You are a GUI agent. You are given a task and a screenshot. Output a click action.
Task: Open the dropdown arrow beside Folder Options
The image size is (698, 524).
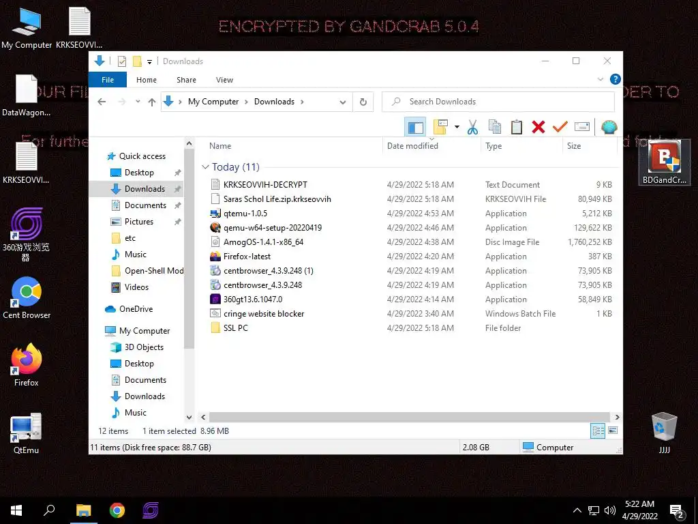pos(457,127)
